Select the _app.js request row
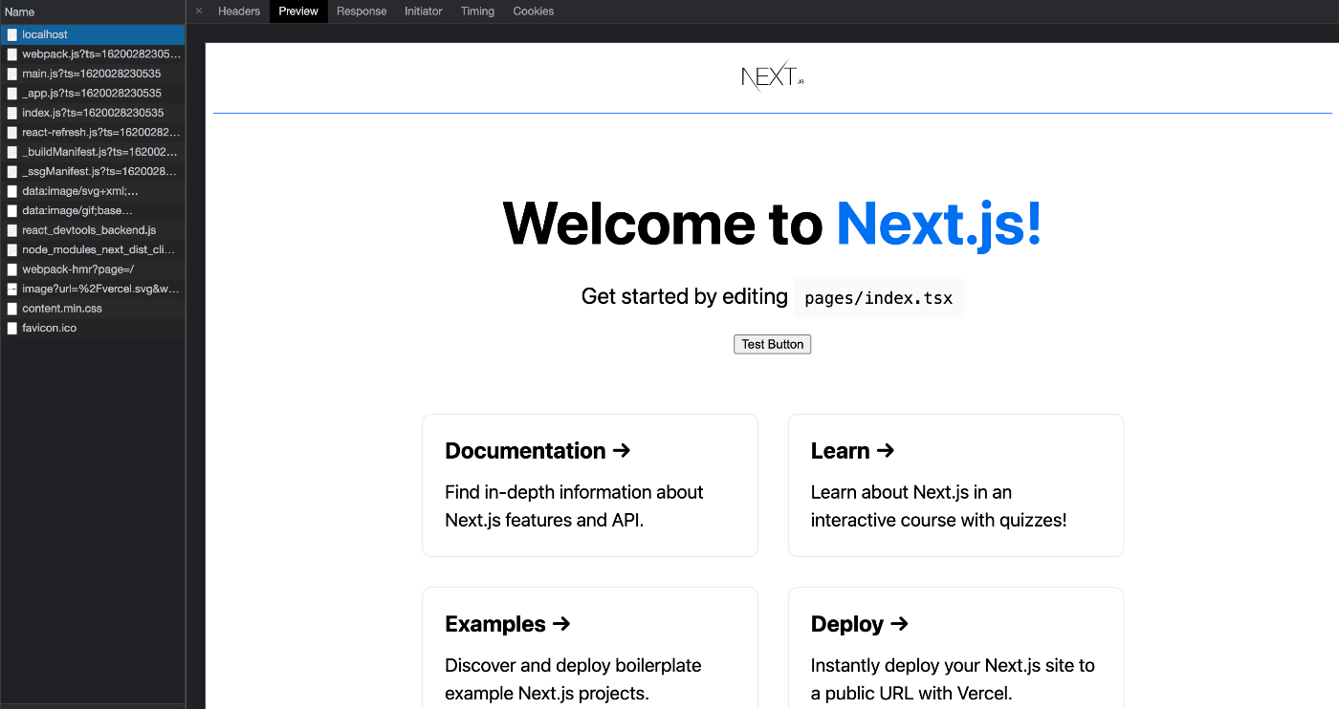1339x709 pixels. (93, 94)
